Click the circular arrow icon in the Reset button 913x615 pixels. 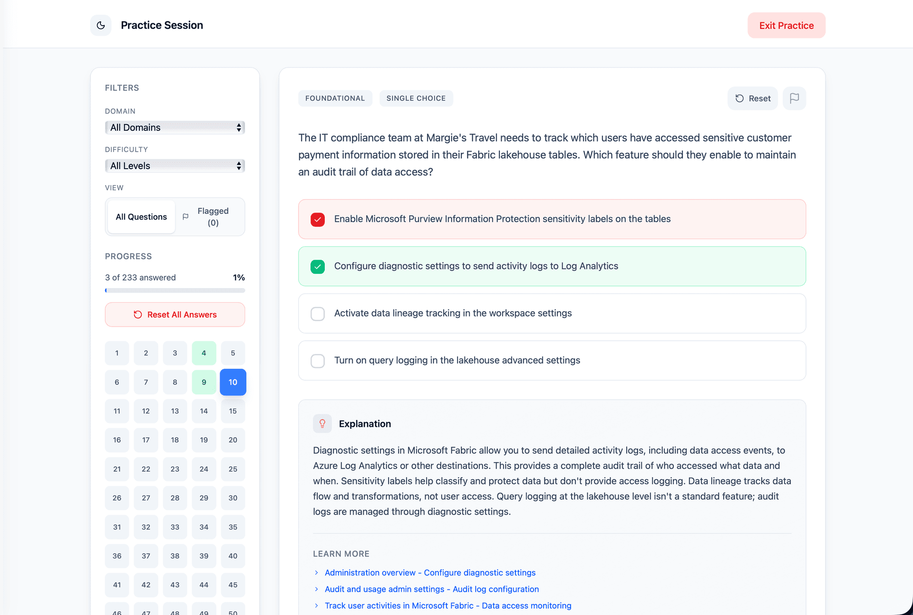739,98
